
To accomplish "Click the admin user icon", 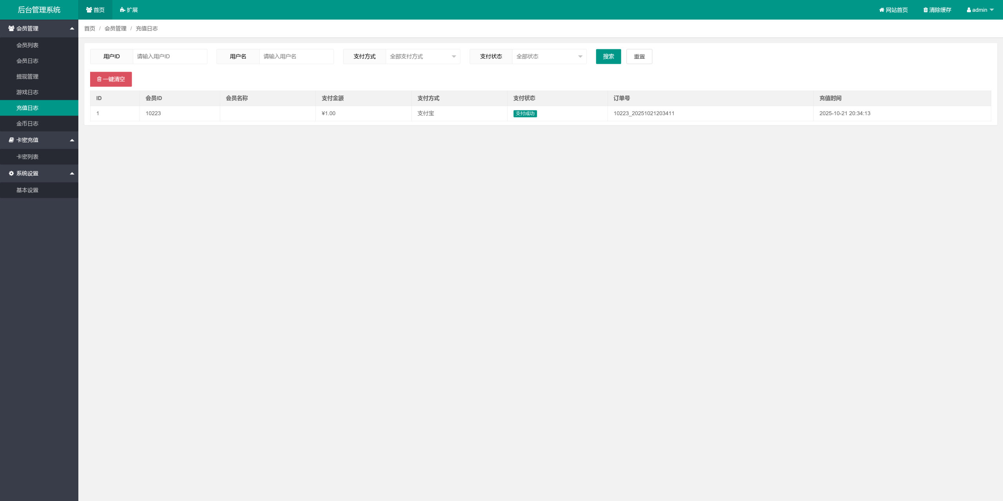I will pos(969,10).
